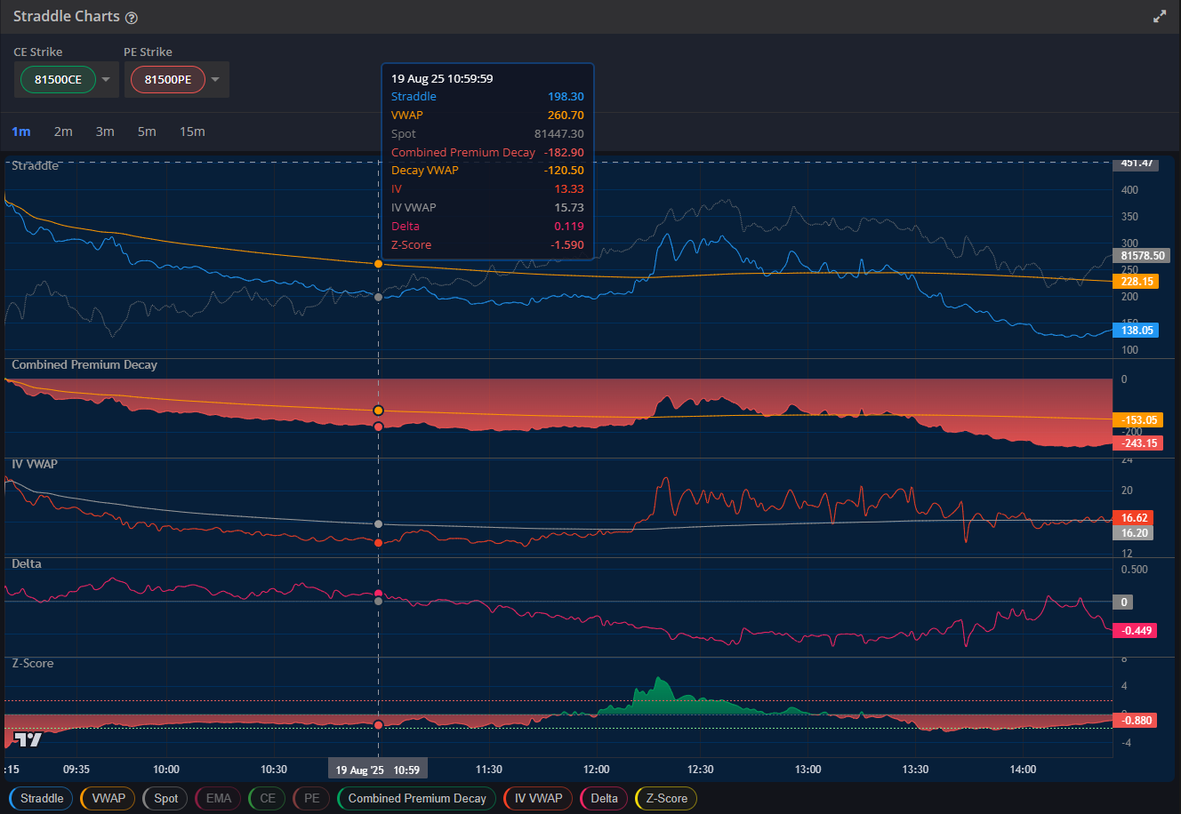The image size is (1181, 814).
Task: Open the Straddle Charts help icon
Action: 131,17
